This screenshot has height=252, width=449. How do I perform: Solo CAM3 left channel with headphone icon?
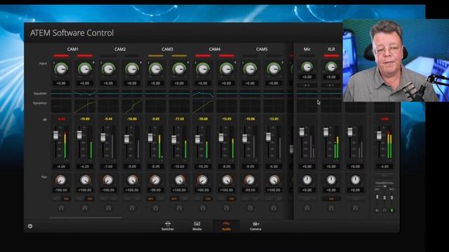pyautogui.click(x=156, y=209)
